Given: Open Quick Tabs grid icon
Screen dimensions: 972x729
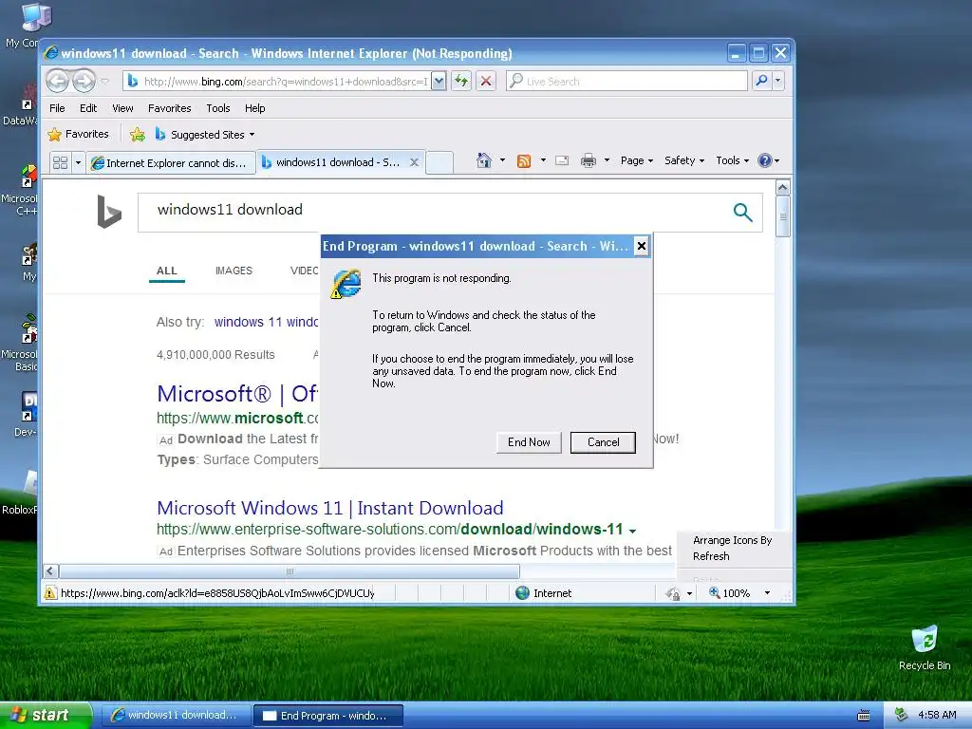Looking at the screenshot, I should click(x=60, y=162).
